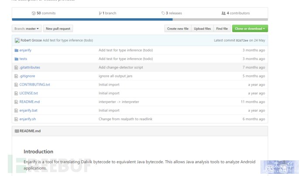Click the contributors people icon
The width and height of the screenshot is (301, 176).
click(223, 13)
